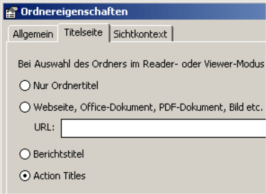Image resolution: width=266 pixels, height=194 pixels.
Task: Click the 'PDF-Dokument' words in option label
Action: tap(192, 107)
